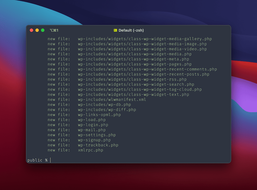Viewport: 257px width, 190px height.
Task: Click "new file:" label beside xmlrpc.php
Action: (x=59, y=150)
